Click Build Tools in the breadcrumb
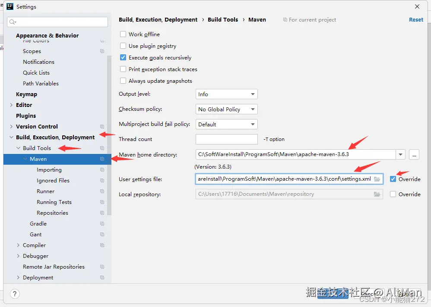 pos(223,20)
